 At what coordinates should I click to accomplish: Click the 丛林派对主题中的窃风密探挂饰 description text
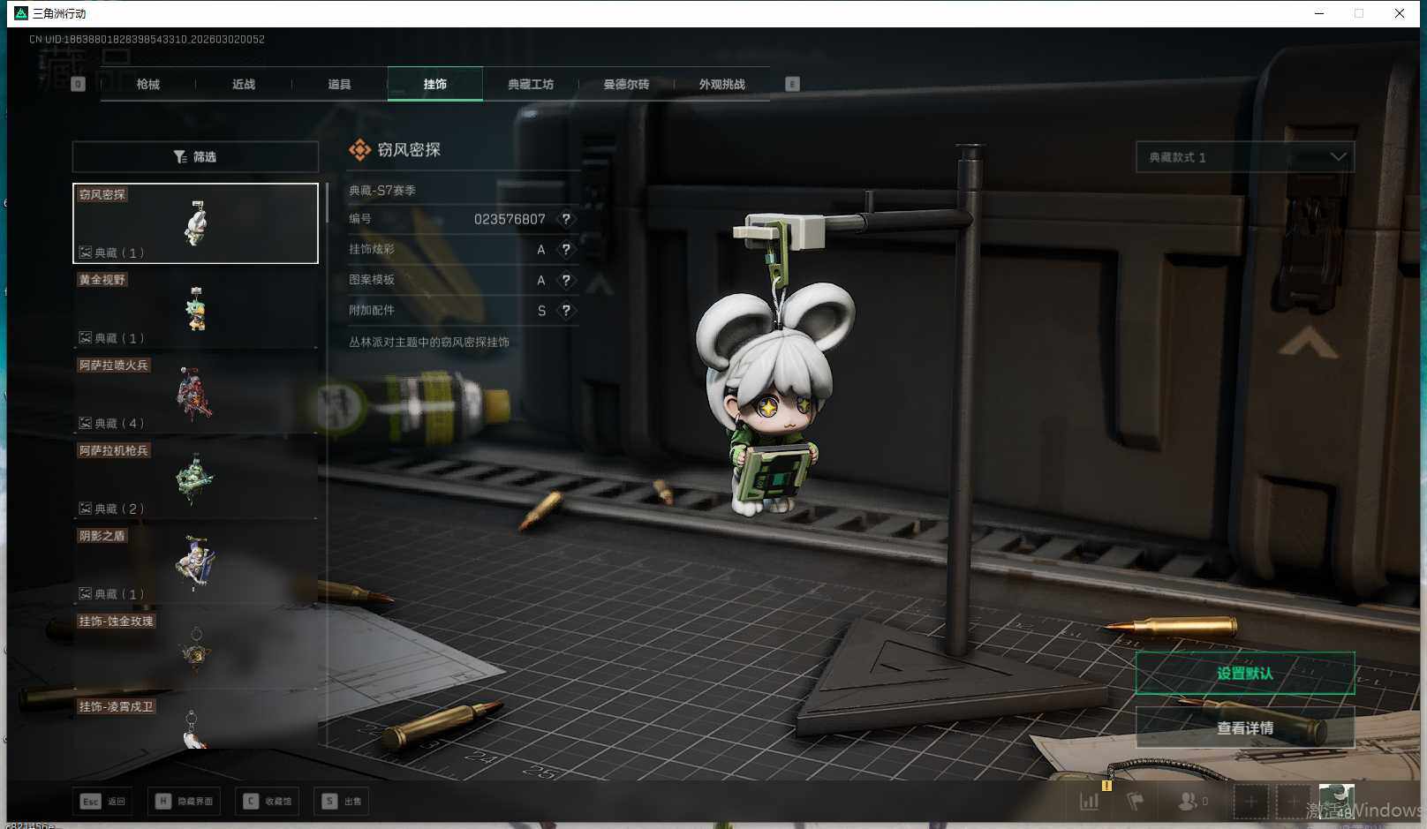pos(429,343)
